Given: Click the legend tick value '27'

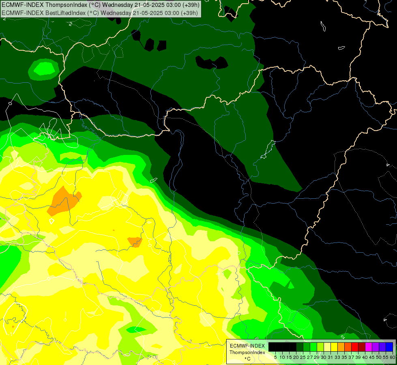Looking at the screenshot, I should click(x=310, y=357).
